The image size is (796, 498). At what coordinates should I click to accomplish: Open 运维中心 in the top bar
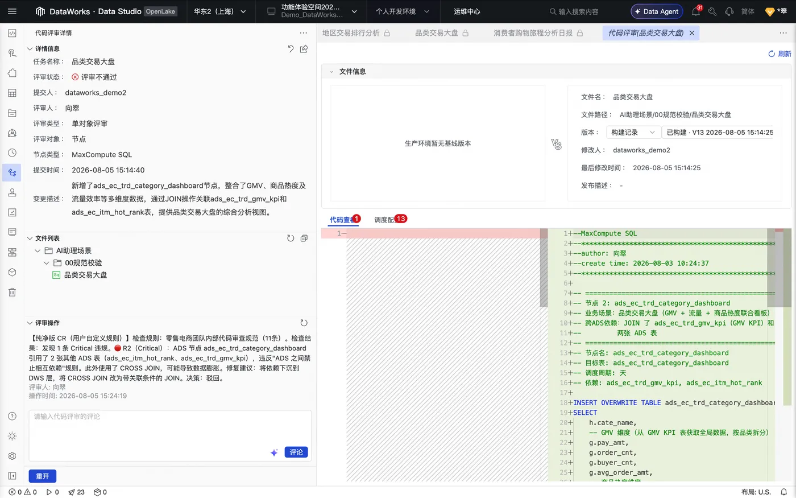[x=467, y=11]
